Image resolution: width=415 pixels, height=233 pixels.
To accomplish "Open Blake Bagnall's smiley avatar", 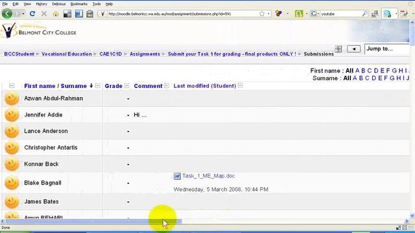I will pyautogui.click(x=12, y=183).
